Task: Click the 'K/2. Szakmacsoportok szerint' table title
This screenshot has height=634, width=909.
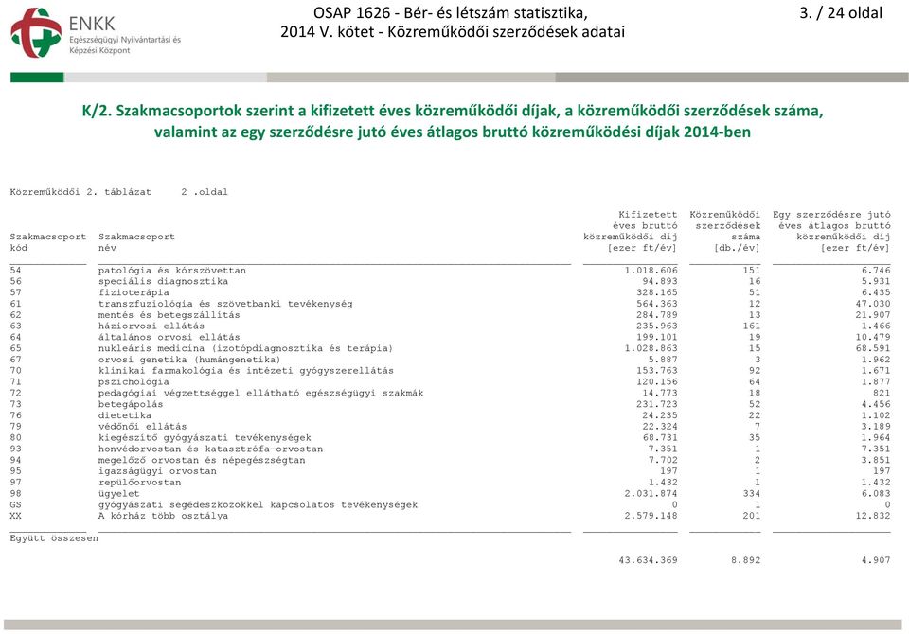Action: pyautogui.click(x=453, y=121)
